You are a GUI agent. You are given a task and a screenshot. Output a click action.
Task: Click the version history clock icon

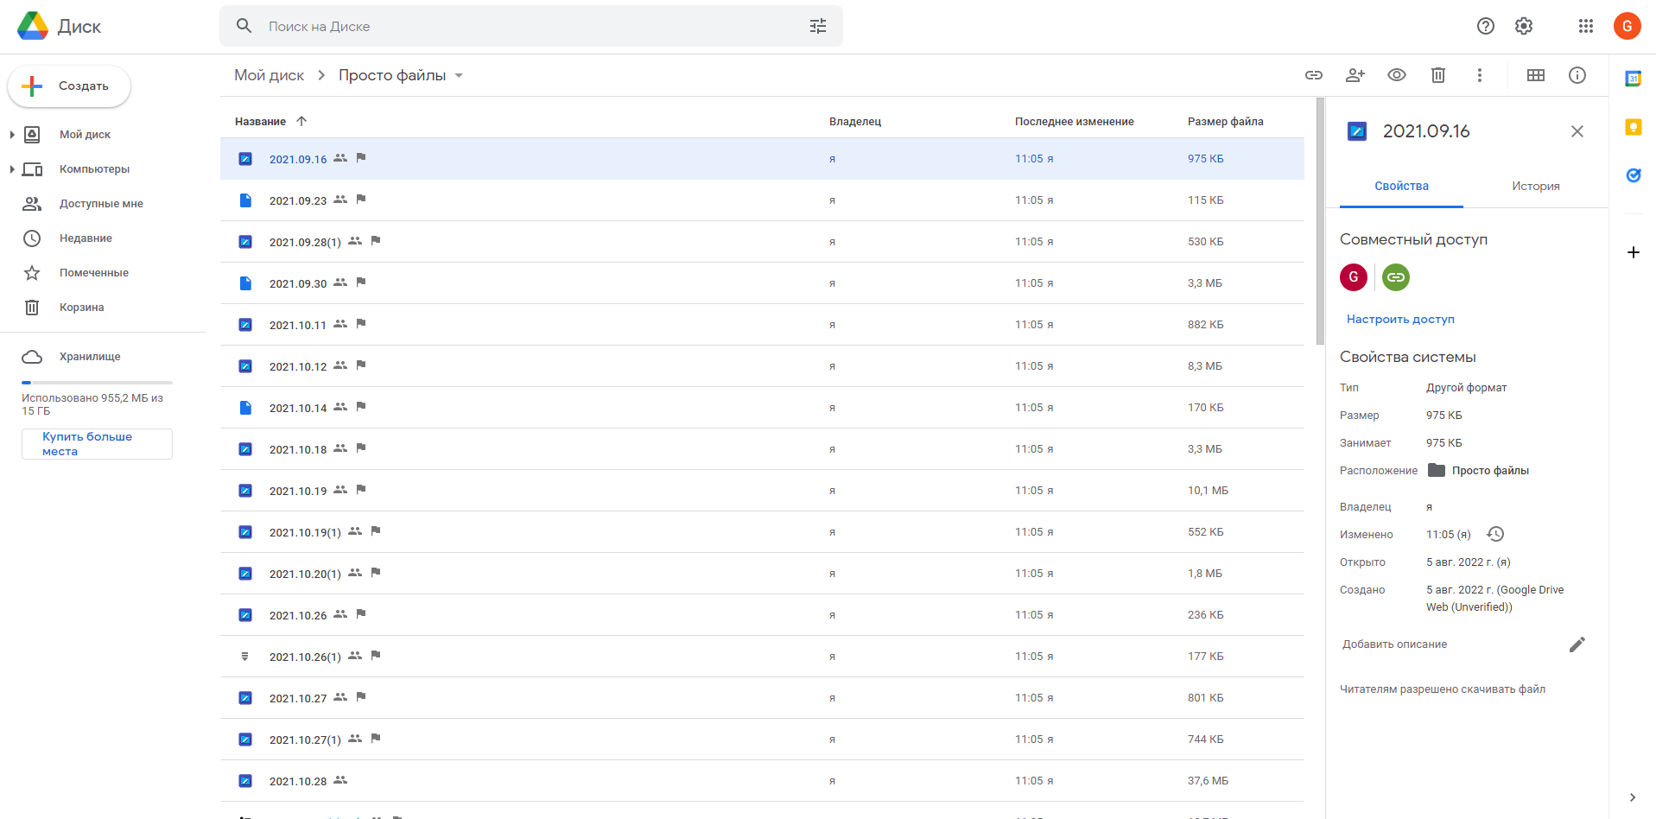(1496, 534)
